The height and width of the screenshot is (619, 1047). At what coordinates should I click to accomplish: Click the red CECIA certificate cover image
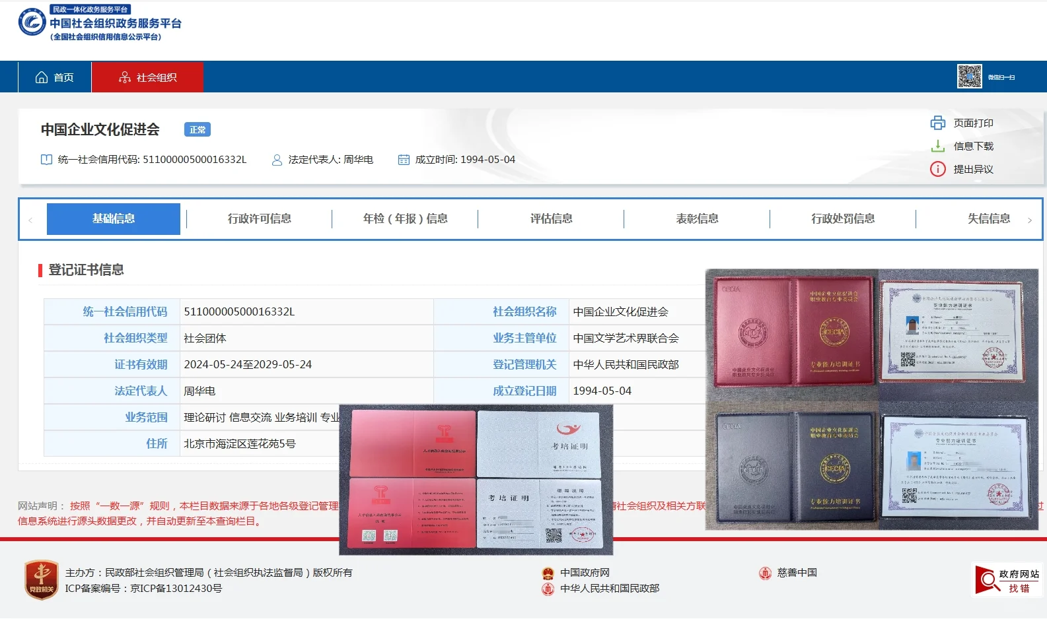pyautogui.click(x=793, y=332)
